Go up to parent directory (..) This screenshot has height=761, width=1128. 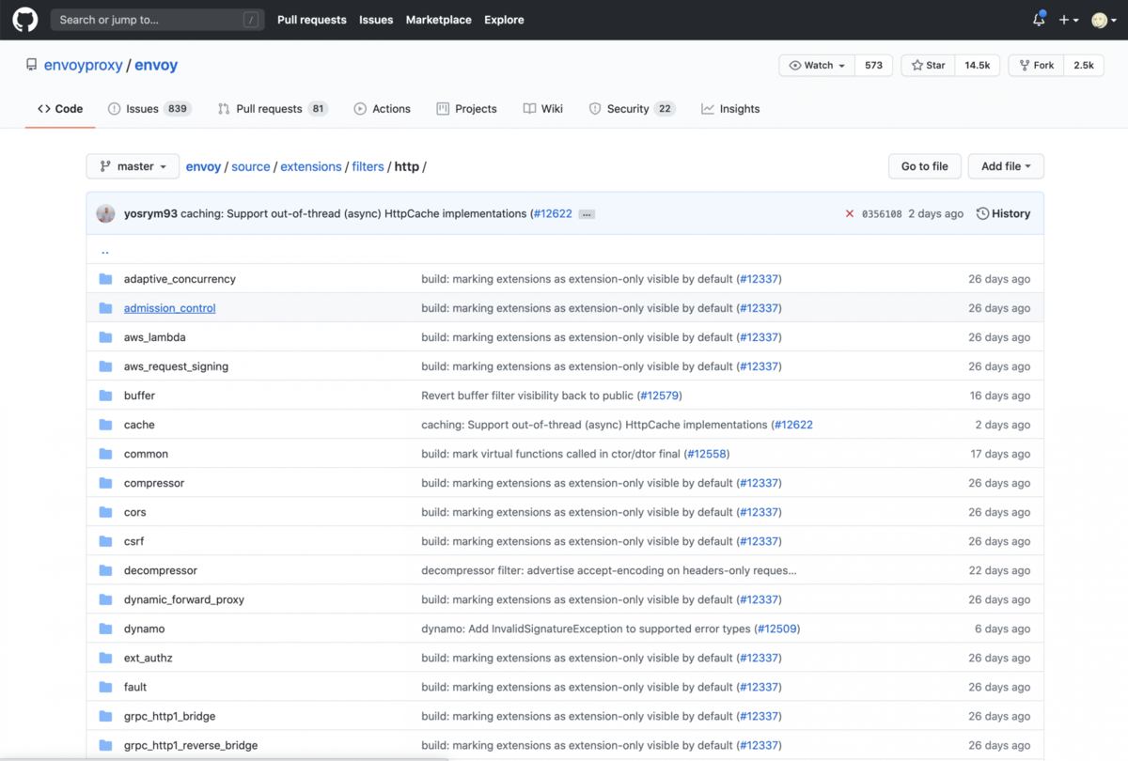pyautogui.click(x=104, y=251)
